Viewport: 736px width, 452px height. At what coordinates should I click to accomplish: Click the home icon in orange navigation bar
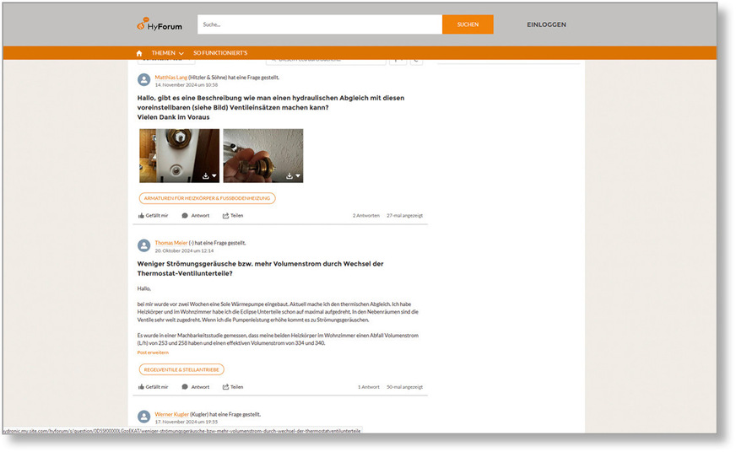coord(139,53)
